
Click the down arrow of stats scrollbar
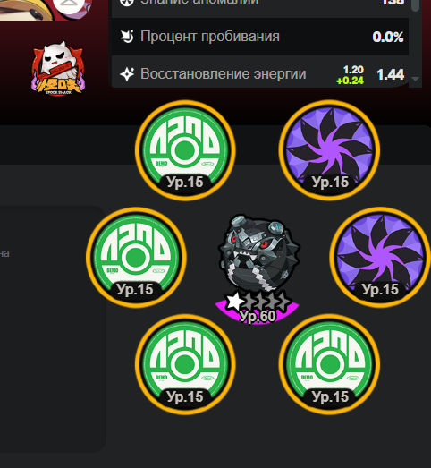point(415,79)
